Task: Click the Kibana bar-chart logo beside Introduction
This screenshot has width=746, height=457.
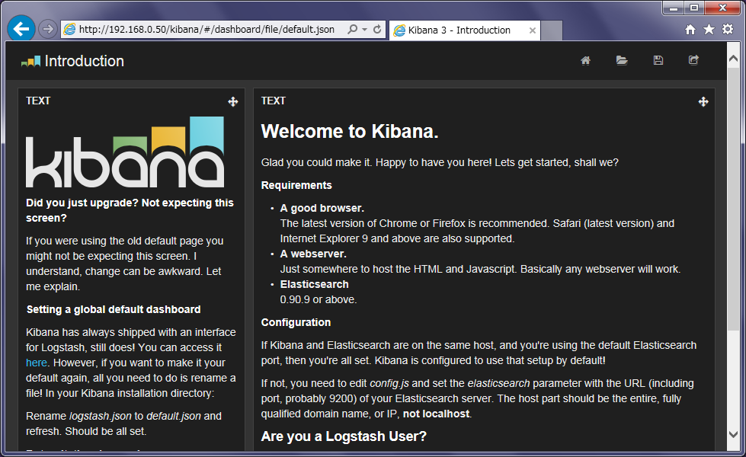Action: tap(31, 62)
